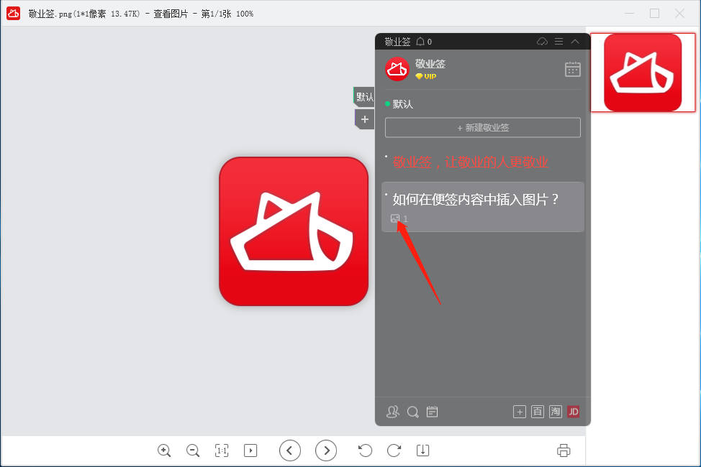Show image at 1:1 actual size
Image resolution: width=701 pixels, height=467 pixels.
(222, 450)
